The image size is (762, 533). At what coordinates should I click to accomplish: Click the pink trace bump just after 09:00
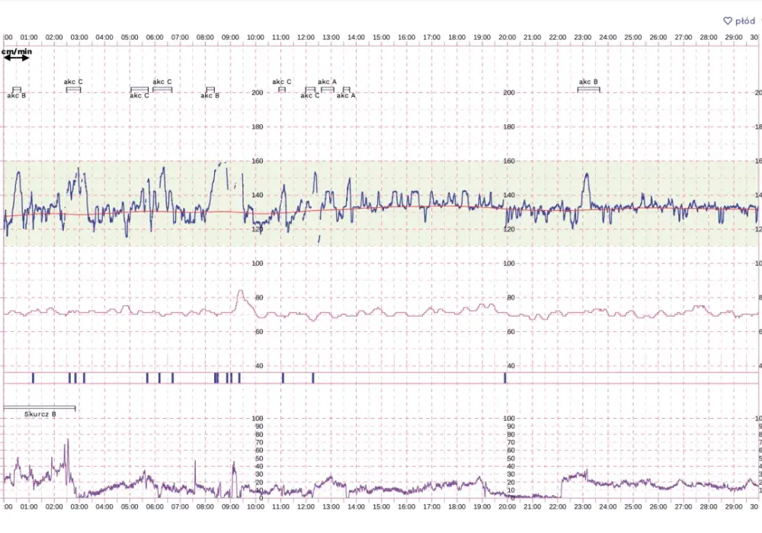(x=240, y=292)
